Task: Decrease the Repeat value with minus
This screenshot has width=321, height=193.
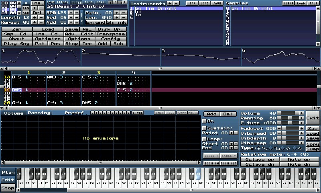Action: pyautogui.click(x=41, y=22)
